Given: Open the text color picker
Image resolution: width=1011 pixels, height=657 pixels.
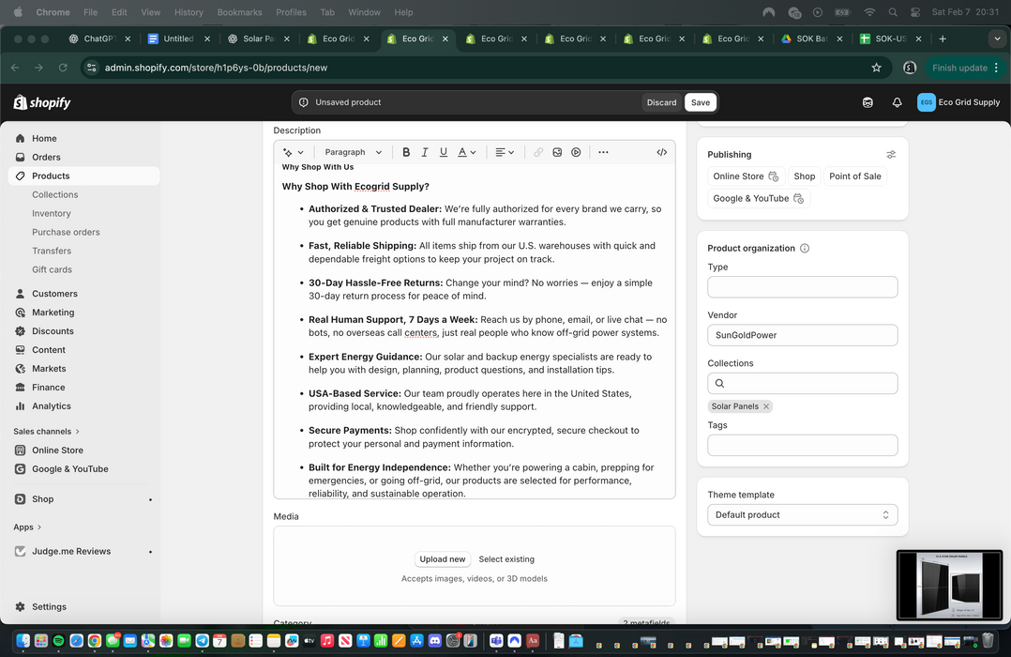Looking at the screenshot, I should point(467,152).
